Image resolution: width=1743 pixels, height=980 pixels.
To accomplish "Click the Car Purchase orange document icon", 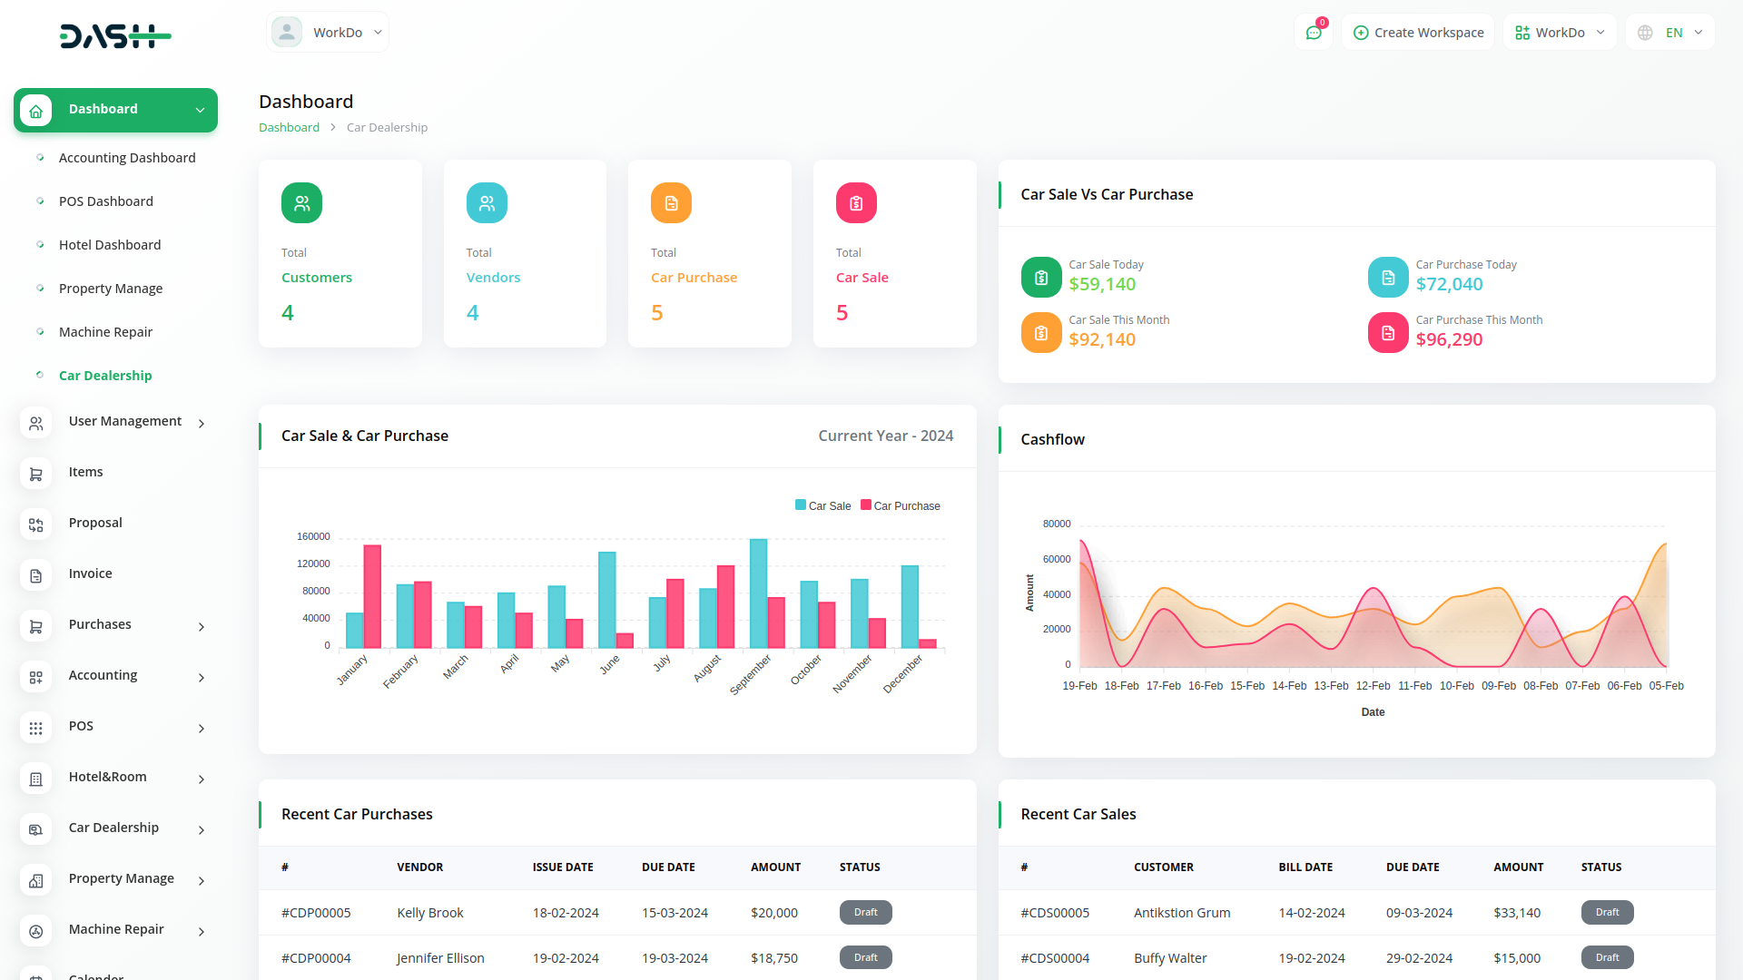I will pos(671,203).
